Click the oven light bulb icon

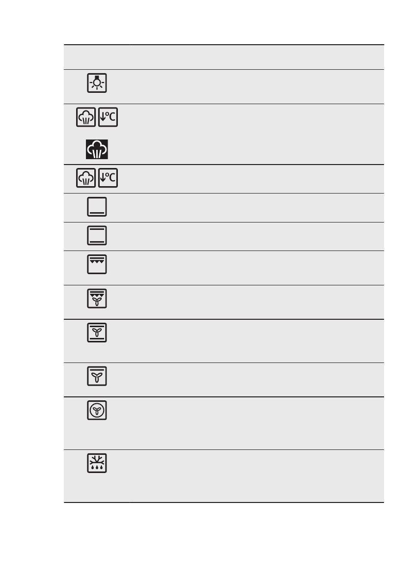point(97,84)
